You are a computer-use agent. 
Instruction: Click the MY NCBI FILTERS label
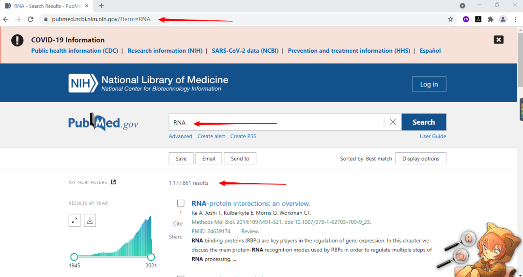88,182
